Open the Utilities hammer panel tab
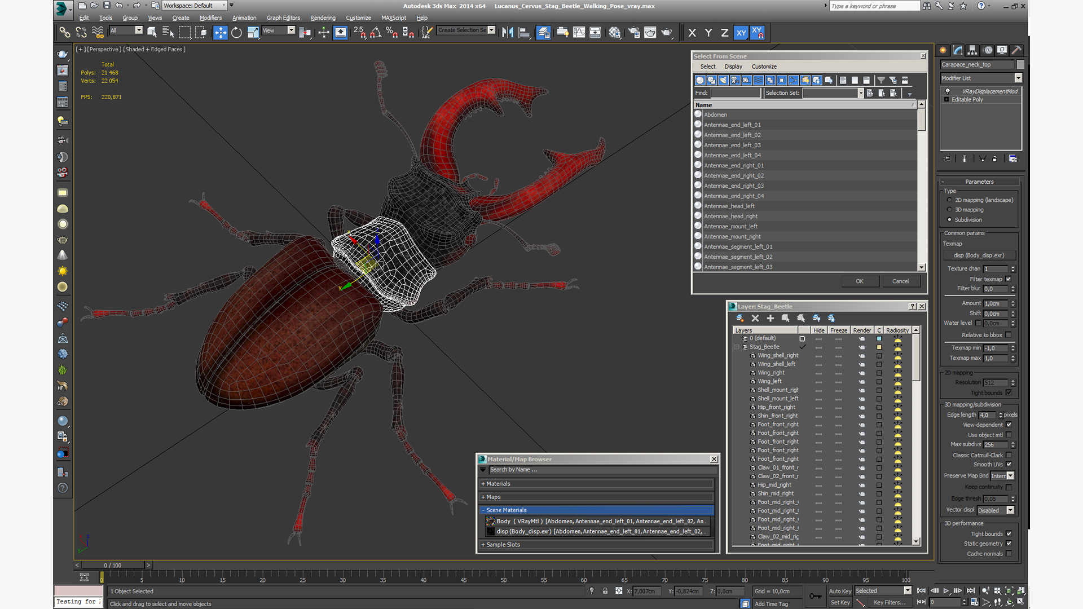 (x=1016, y=50)
